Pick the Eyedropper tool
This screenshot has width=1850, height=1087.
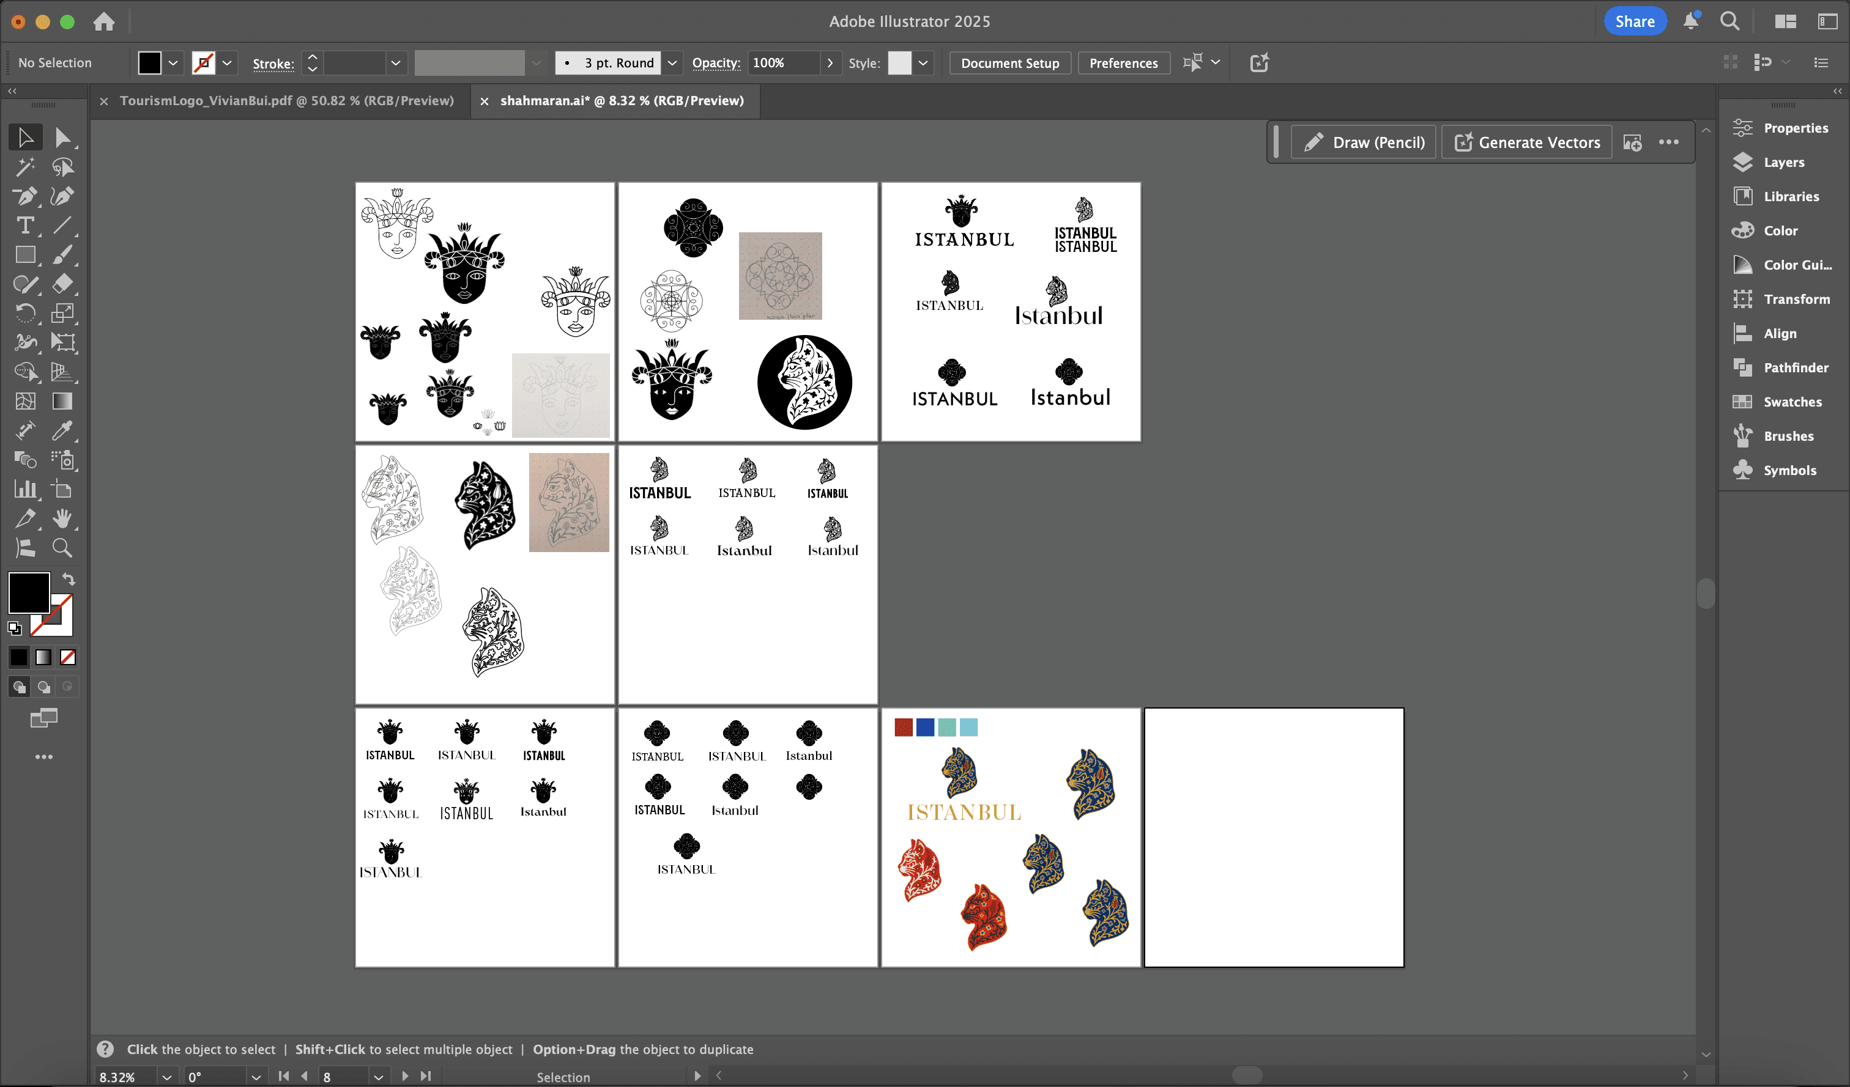point(62,430)
